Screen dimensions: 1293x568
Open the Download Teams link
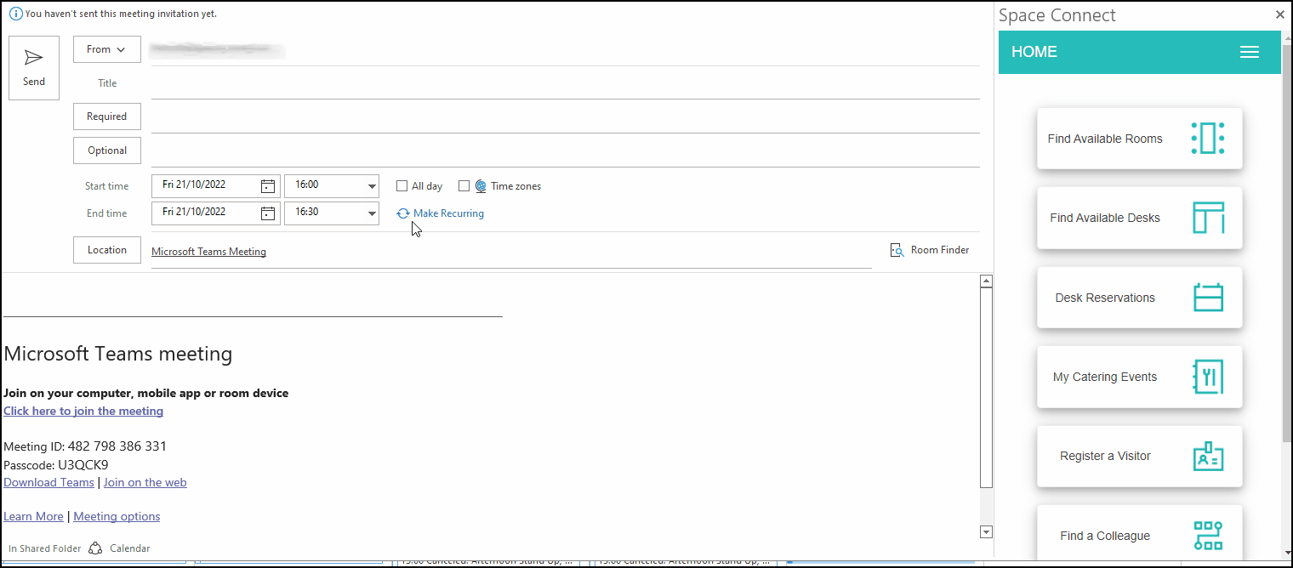click(48, 482)
